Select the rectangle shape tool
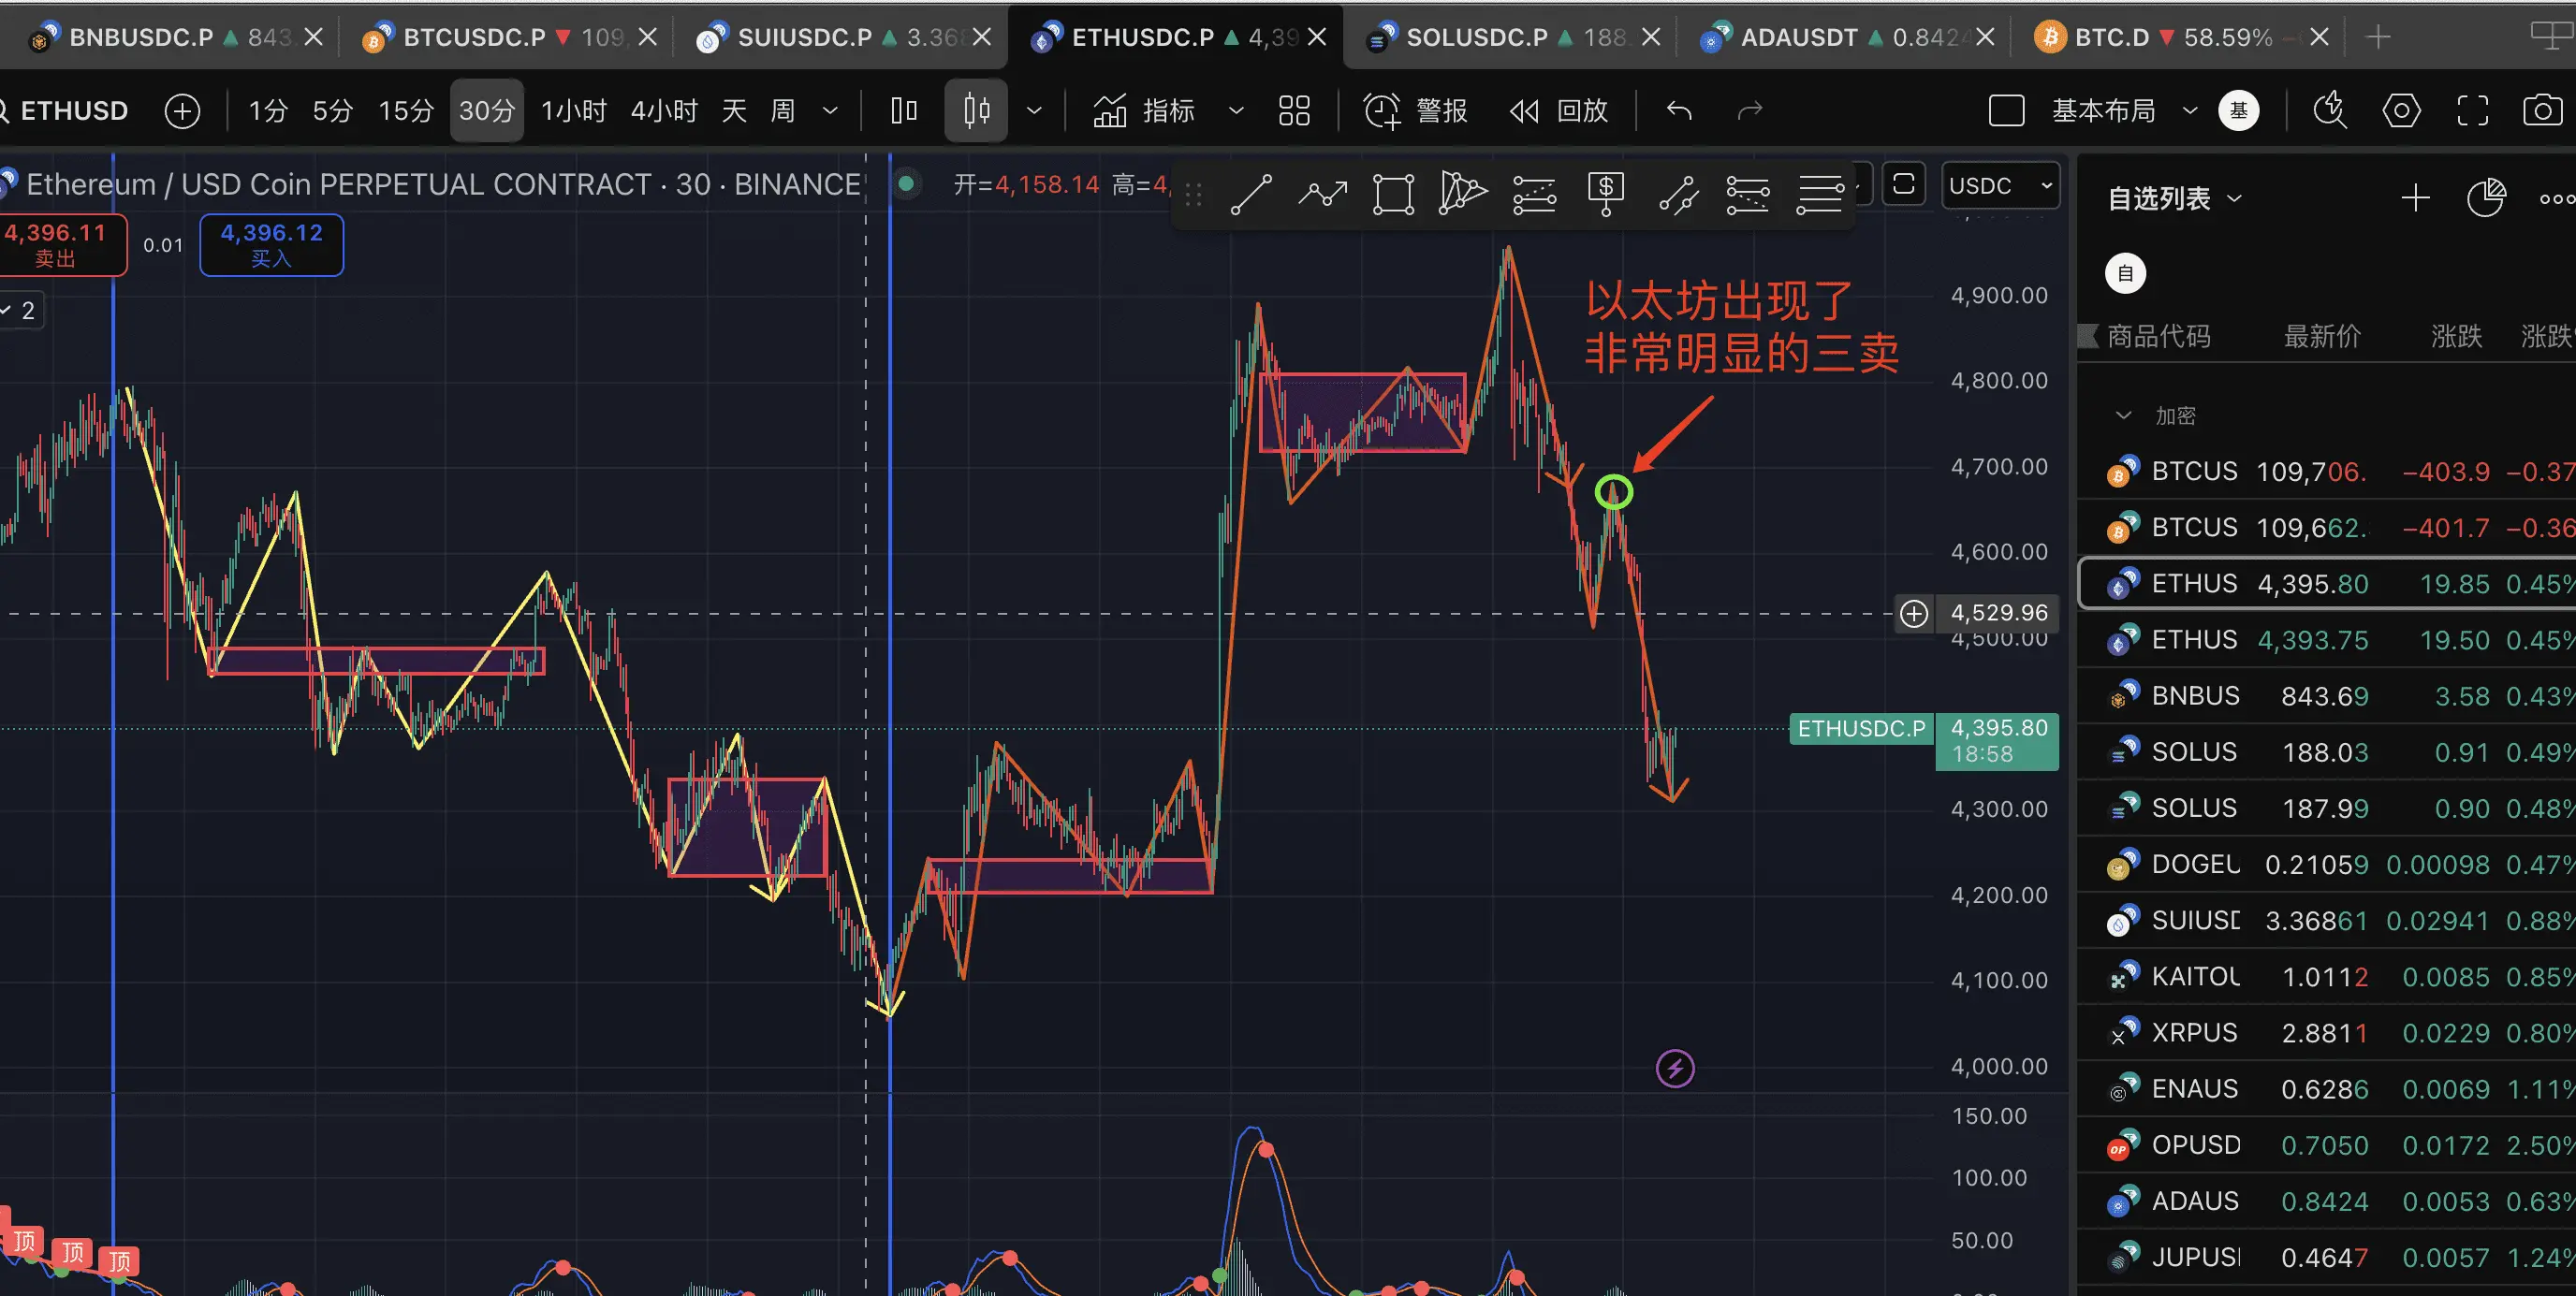The width and height of the screenshot is (2576, 1296). click(x=1393, y=194)
